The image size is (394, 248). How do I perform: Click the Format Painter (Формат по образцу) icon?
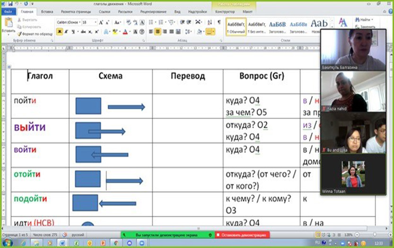click(19, 34)
